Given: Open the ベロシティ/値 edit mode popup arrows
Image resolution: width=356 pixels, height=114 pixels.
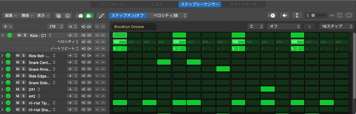Looking at the screenshot, I should (185, 15).
